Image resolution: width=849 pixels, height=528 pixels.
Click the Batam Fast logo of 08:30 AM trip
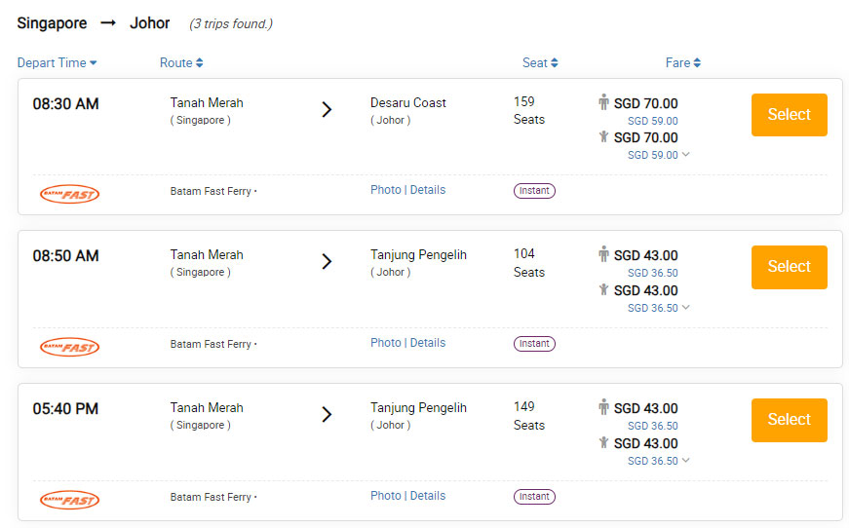[x=70, y=194]
